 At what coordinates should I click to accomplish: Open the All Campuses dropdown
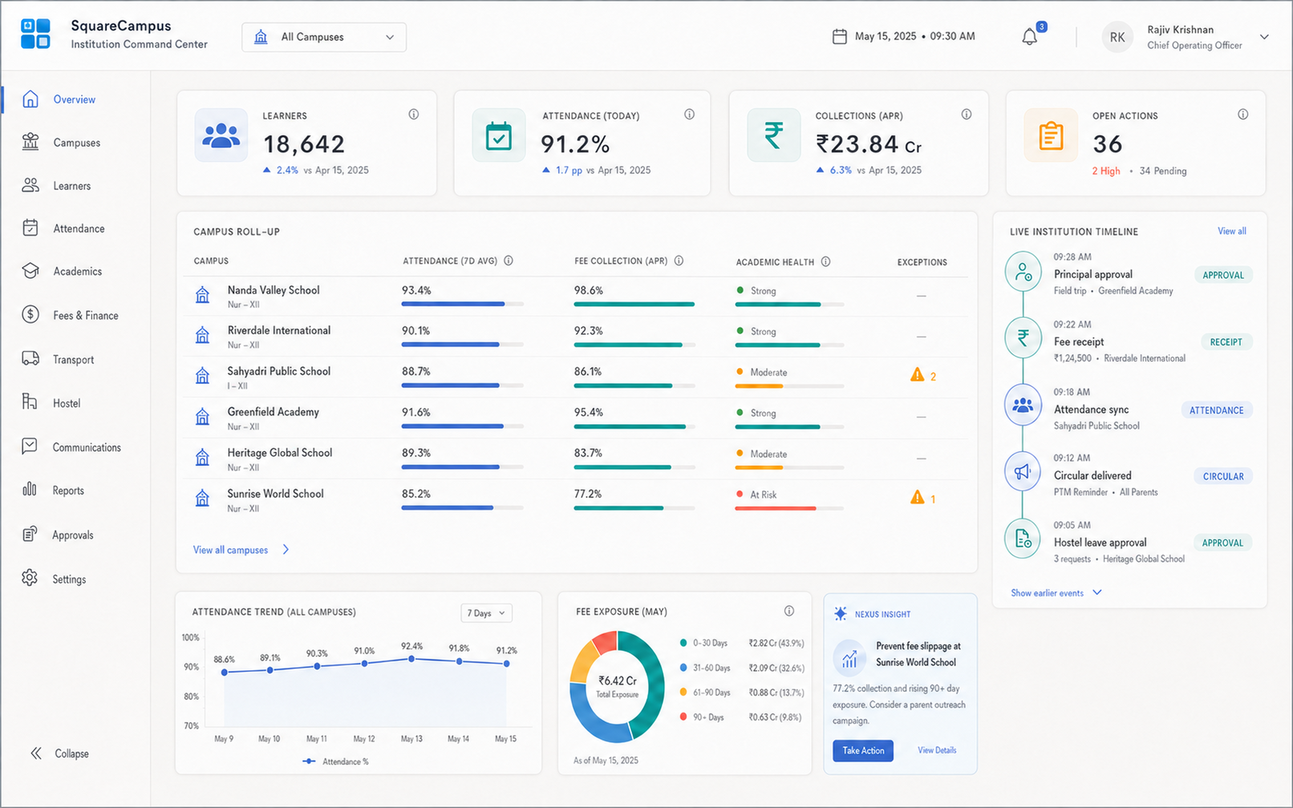(x=324, y=37)
